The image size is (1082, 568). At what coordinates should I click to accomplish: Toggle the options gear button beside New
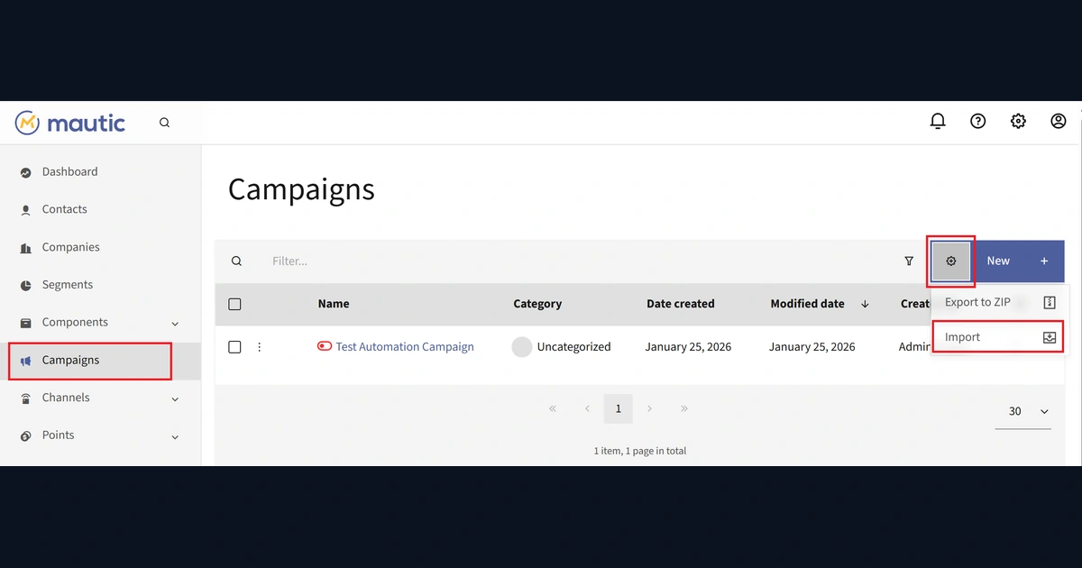click(x=951, y=261)
